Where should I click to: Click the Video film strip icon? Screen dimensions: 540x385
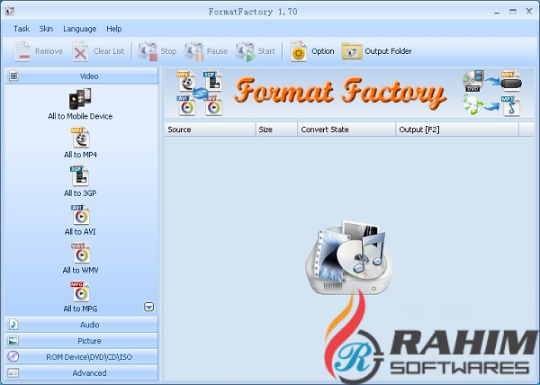point(13,76)
